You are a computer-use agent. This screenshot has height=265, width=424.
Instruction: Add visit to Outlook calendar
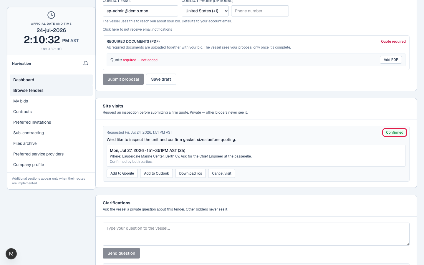click(156, 173)
